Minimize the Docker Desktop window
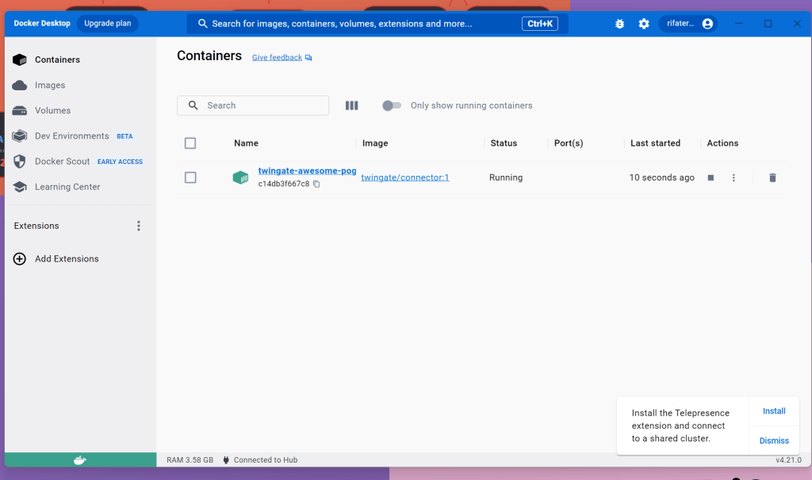812x480 pixels. [x=738, y=24]
